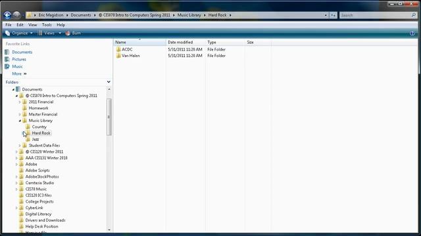Click the Van Halen folder icon
This screenshot has height=236, width=421.
118,56
